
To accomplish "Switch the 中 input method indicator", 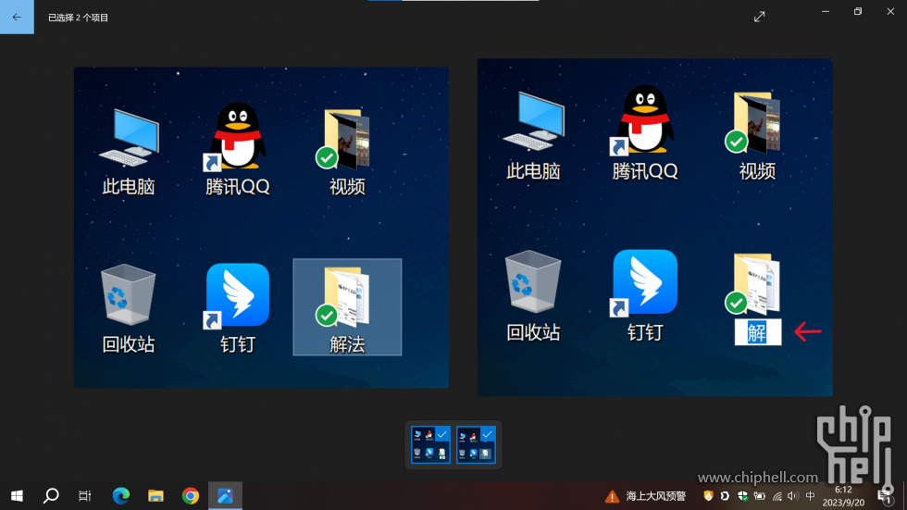I will [811, 496].
